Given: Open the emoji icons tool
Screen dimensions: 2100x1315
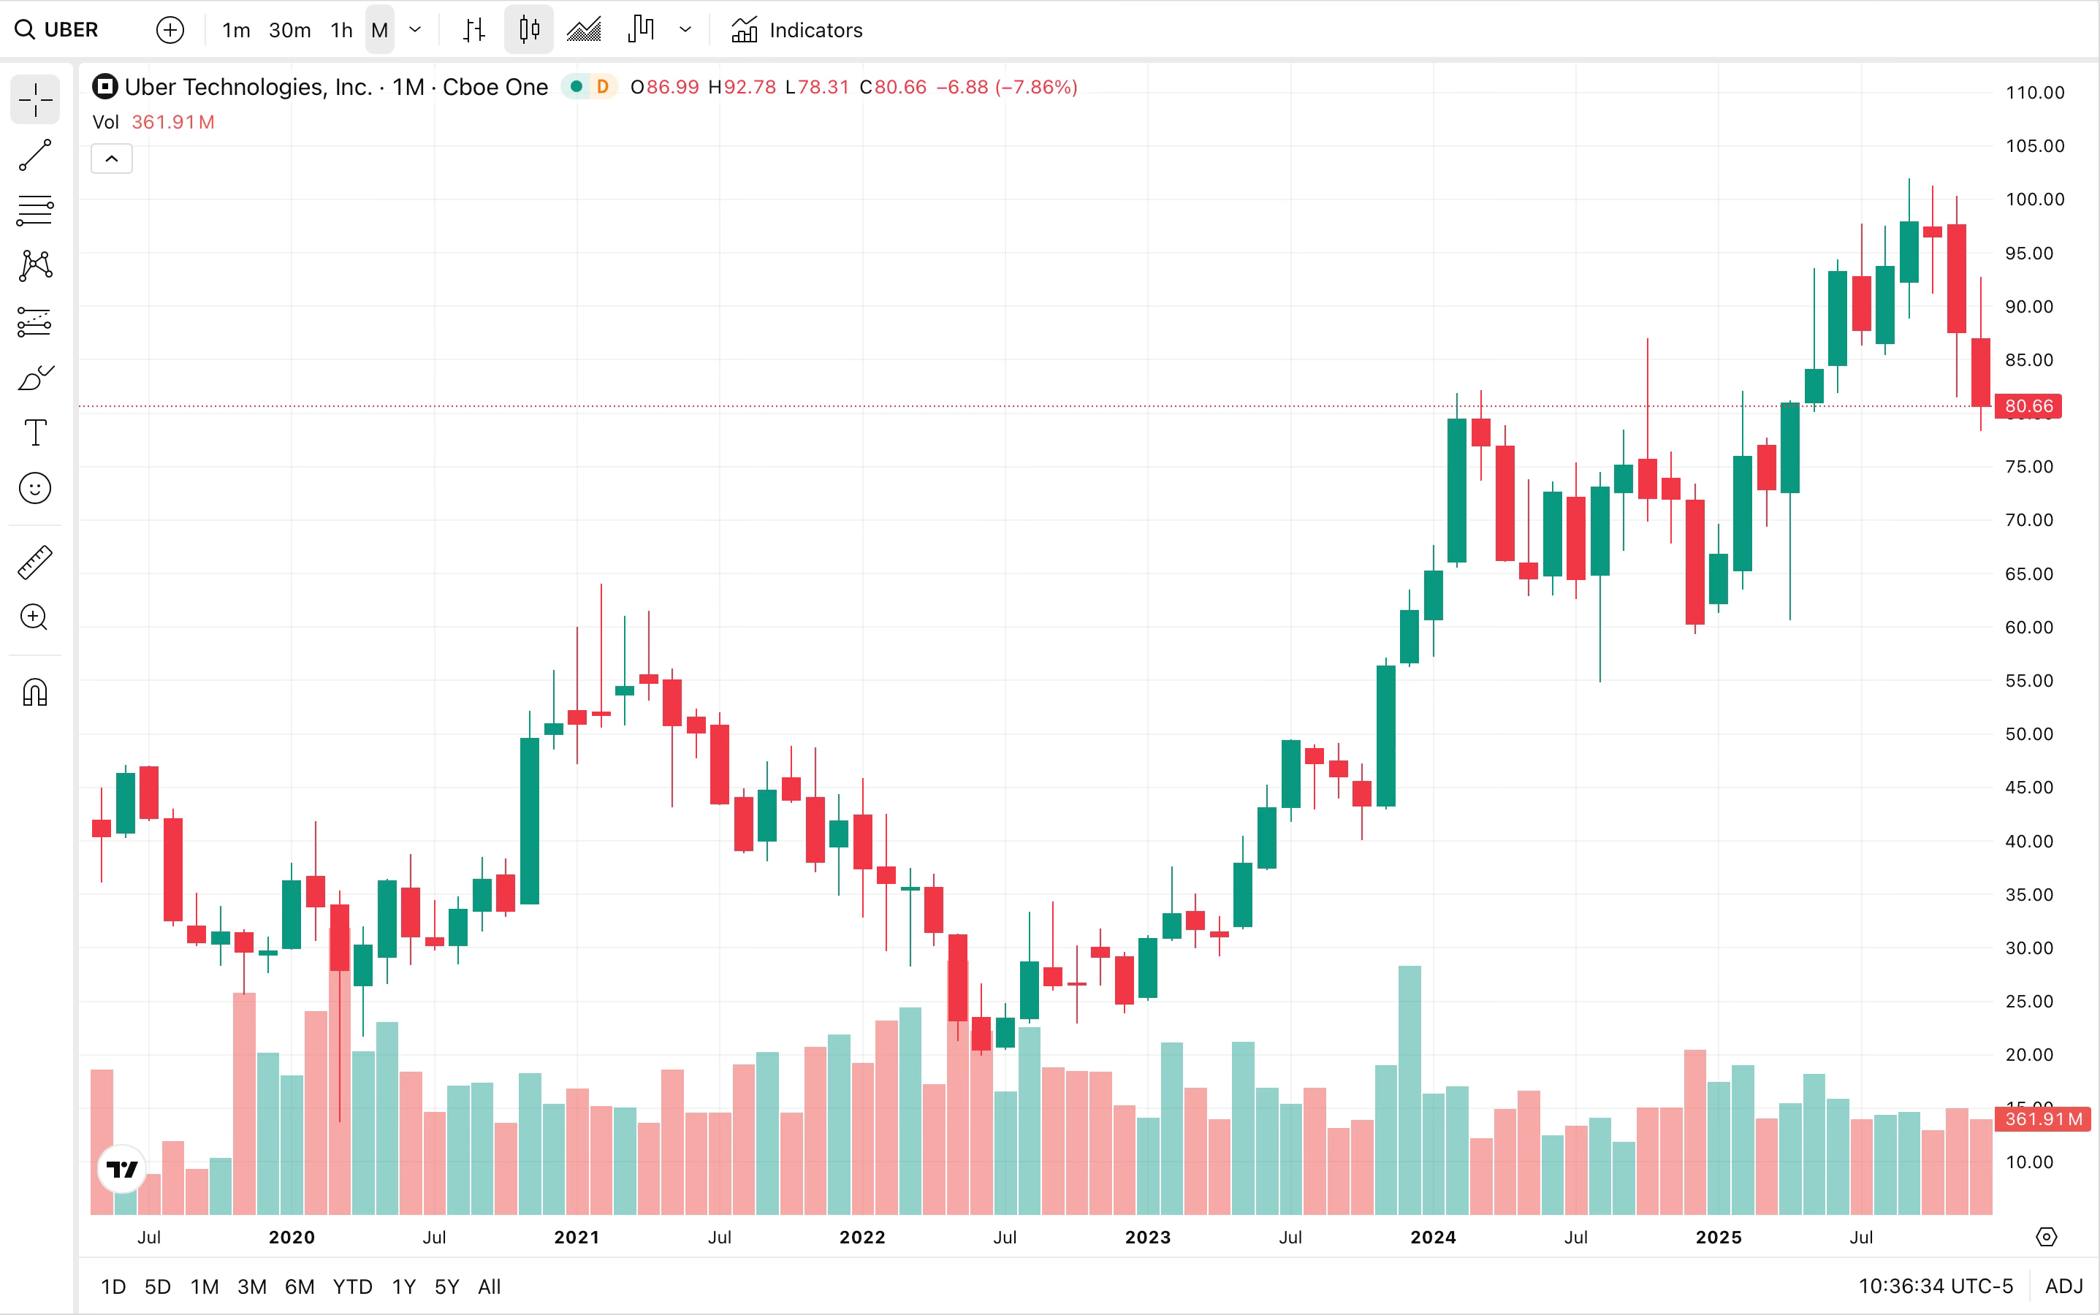Looking at the screenshot, I should tap(35, 489).
